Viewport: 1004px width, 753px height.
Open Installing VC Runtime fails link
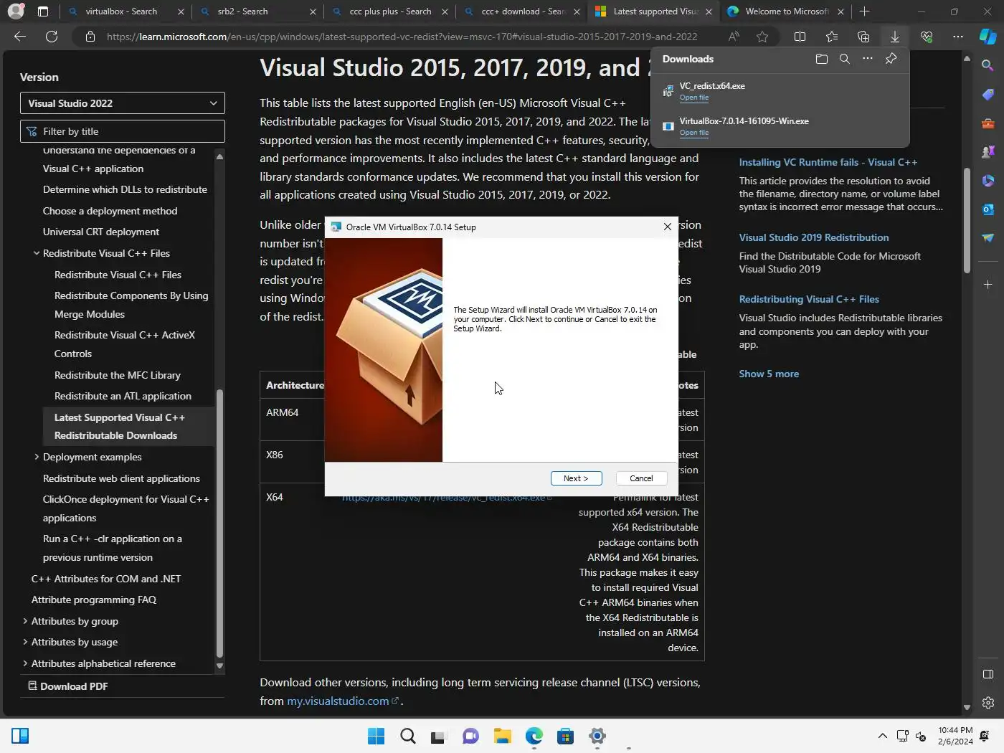point(828,162)
